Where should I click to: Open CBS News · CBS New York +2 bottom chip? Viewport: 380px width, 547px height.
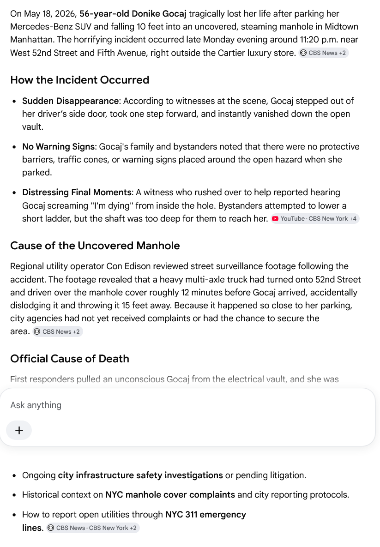tap(93, 528)
